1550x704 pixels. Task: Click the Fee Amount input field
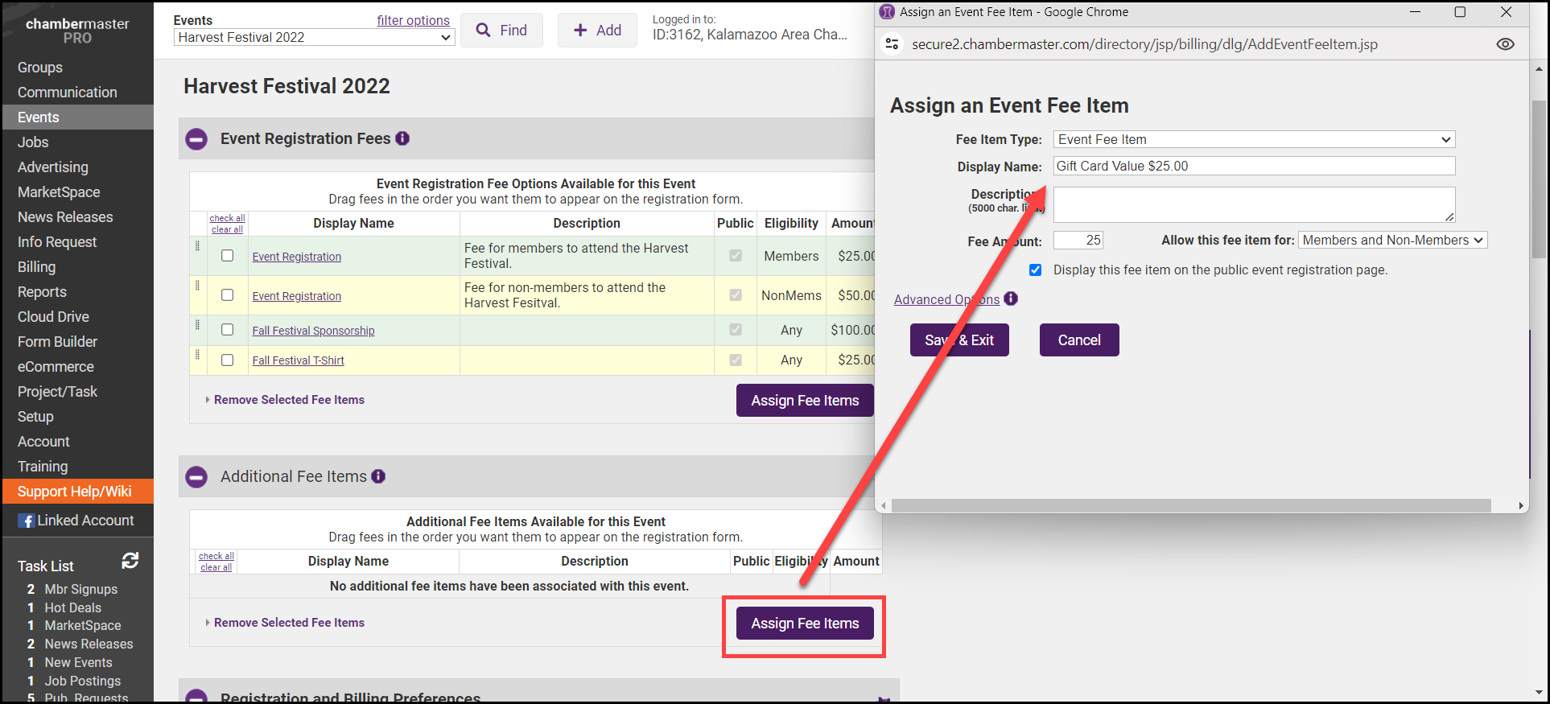tap(1078, 240)
